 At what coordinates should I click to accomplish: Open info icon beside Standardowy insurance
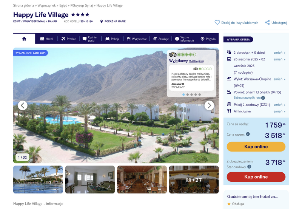pyautogui.click(x=249, y=167)
